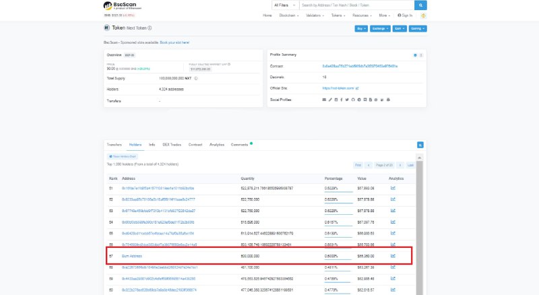Image resolution: width=539 pixels, height=295 pixels.
Task: Click the Sign In link
Action: pyautogui.click(x=405, y=15)
